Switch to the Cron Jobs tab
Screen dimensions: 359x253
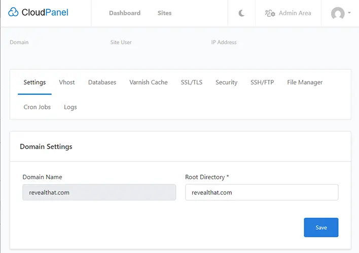pyautogui.click(x=37, y=107)
